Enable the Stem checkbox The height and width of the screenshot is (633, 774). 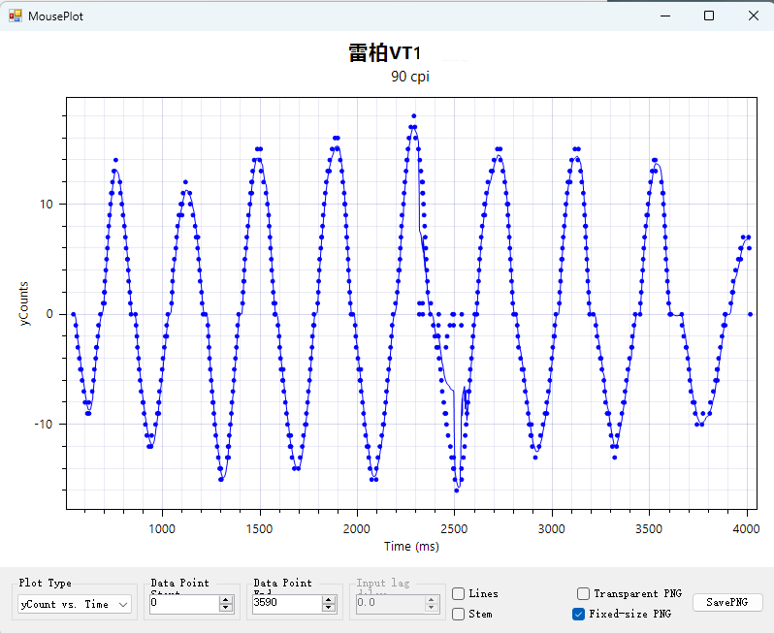pos(458,614)
